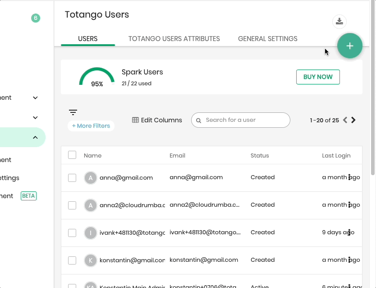
Task: Click the 'Created' status for anna@gmail.com
Action: (262, 177)
